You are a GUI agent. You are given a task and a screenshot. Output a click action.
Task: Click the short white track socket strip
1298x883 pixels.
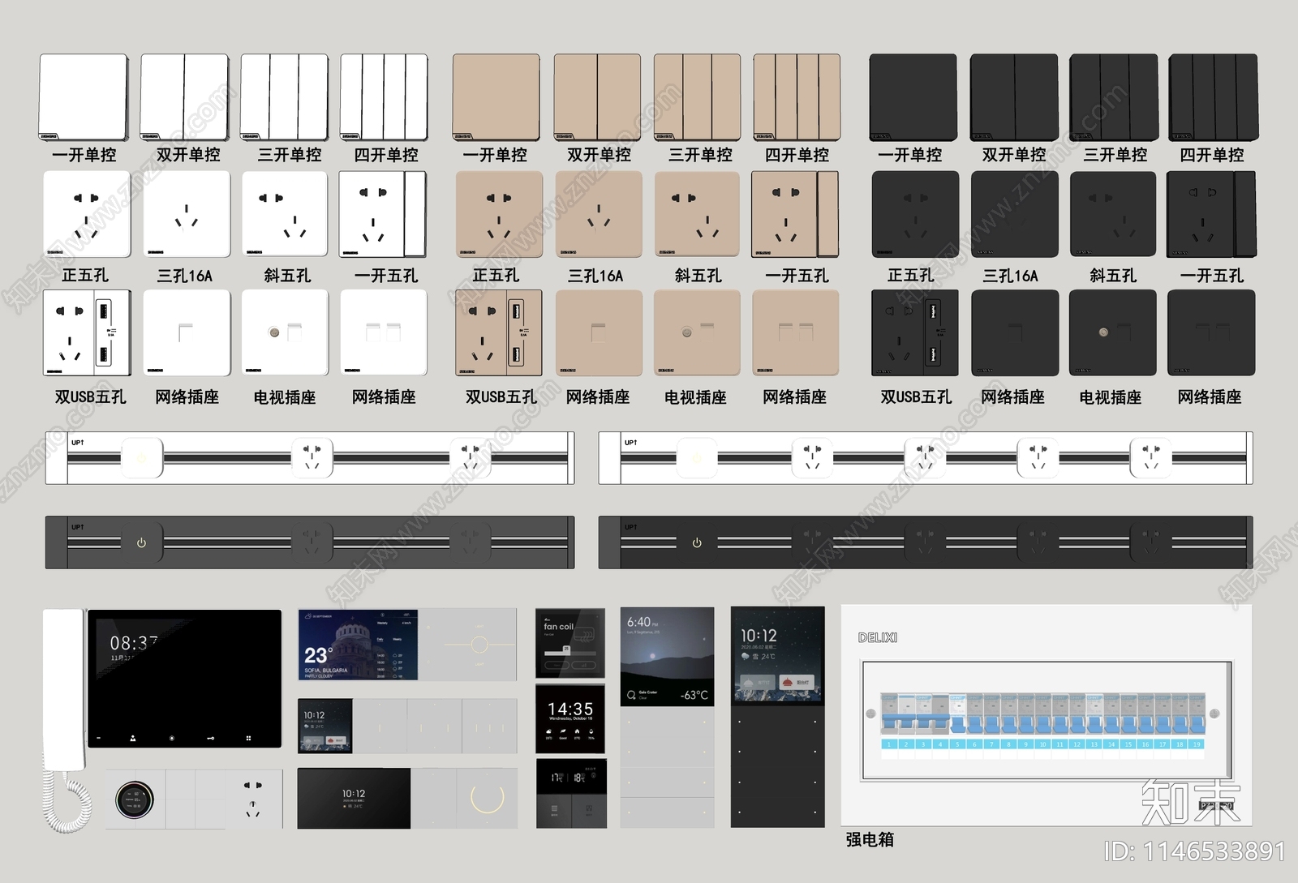[x=310, y=458]
